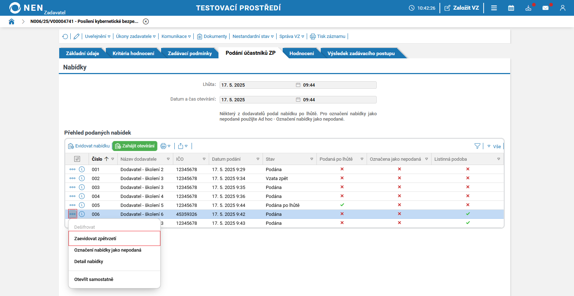Open the downloads tray icon

(x=528, y=8)
